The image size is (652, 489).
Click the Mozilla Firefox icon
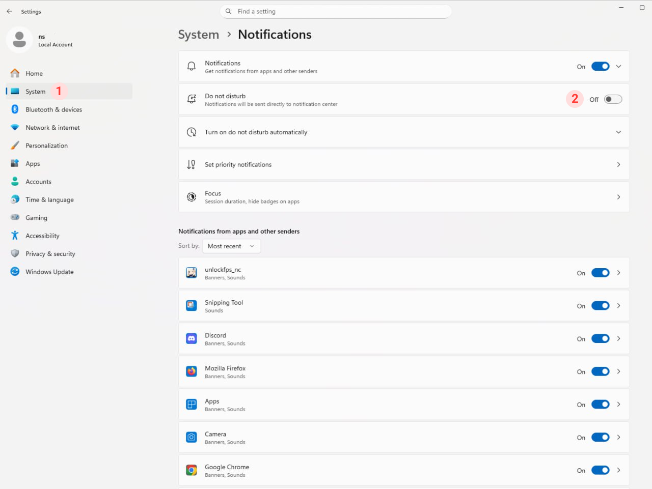pos(192,372)
